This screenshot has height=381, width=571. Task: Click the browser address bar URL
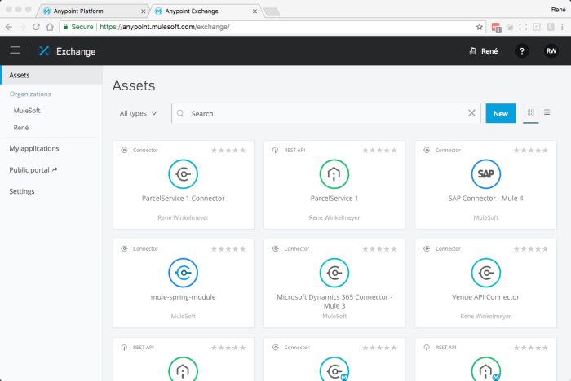tap(165, 27)
